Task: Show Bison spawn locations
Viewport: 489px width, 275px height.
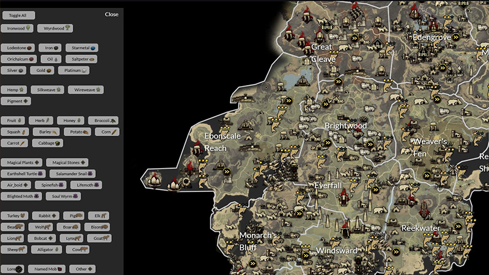Action: point(97,227)
